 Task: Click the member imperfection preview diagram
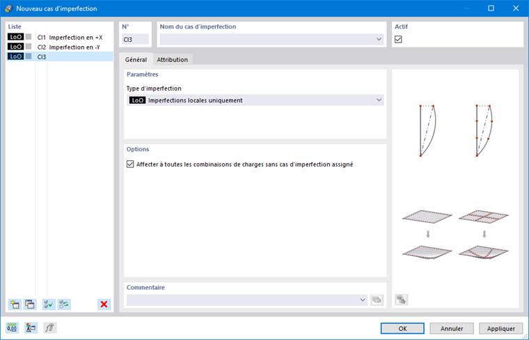point(455,131)
